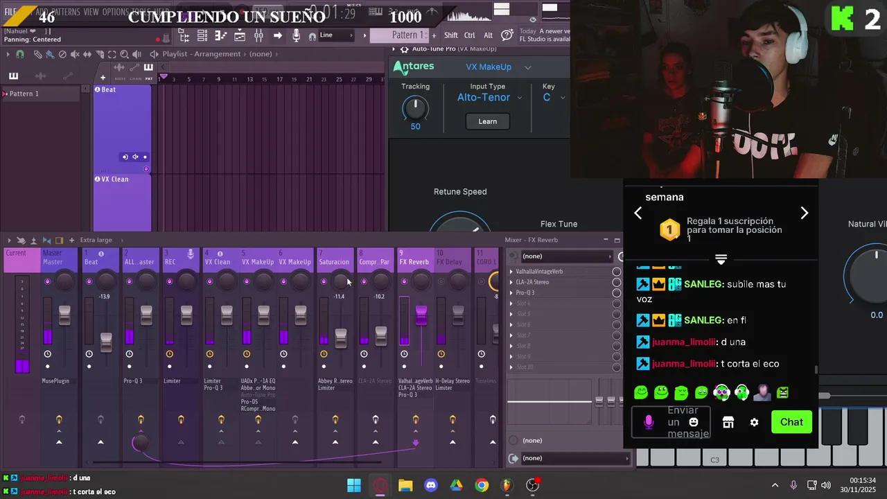This screenshot has width=887, height=499.
Task: Click the Beat track volume fader
Action: [106, 341]
